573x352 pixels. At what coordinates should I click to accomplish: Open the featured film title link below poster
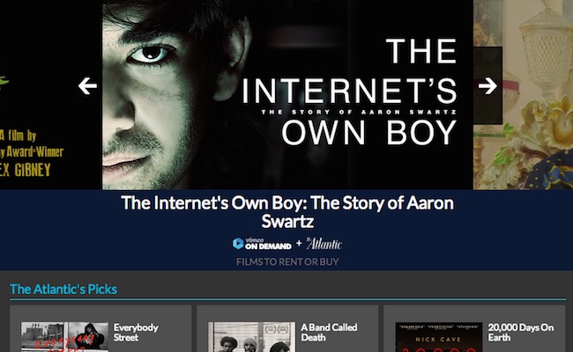(287, 212)
